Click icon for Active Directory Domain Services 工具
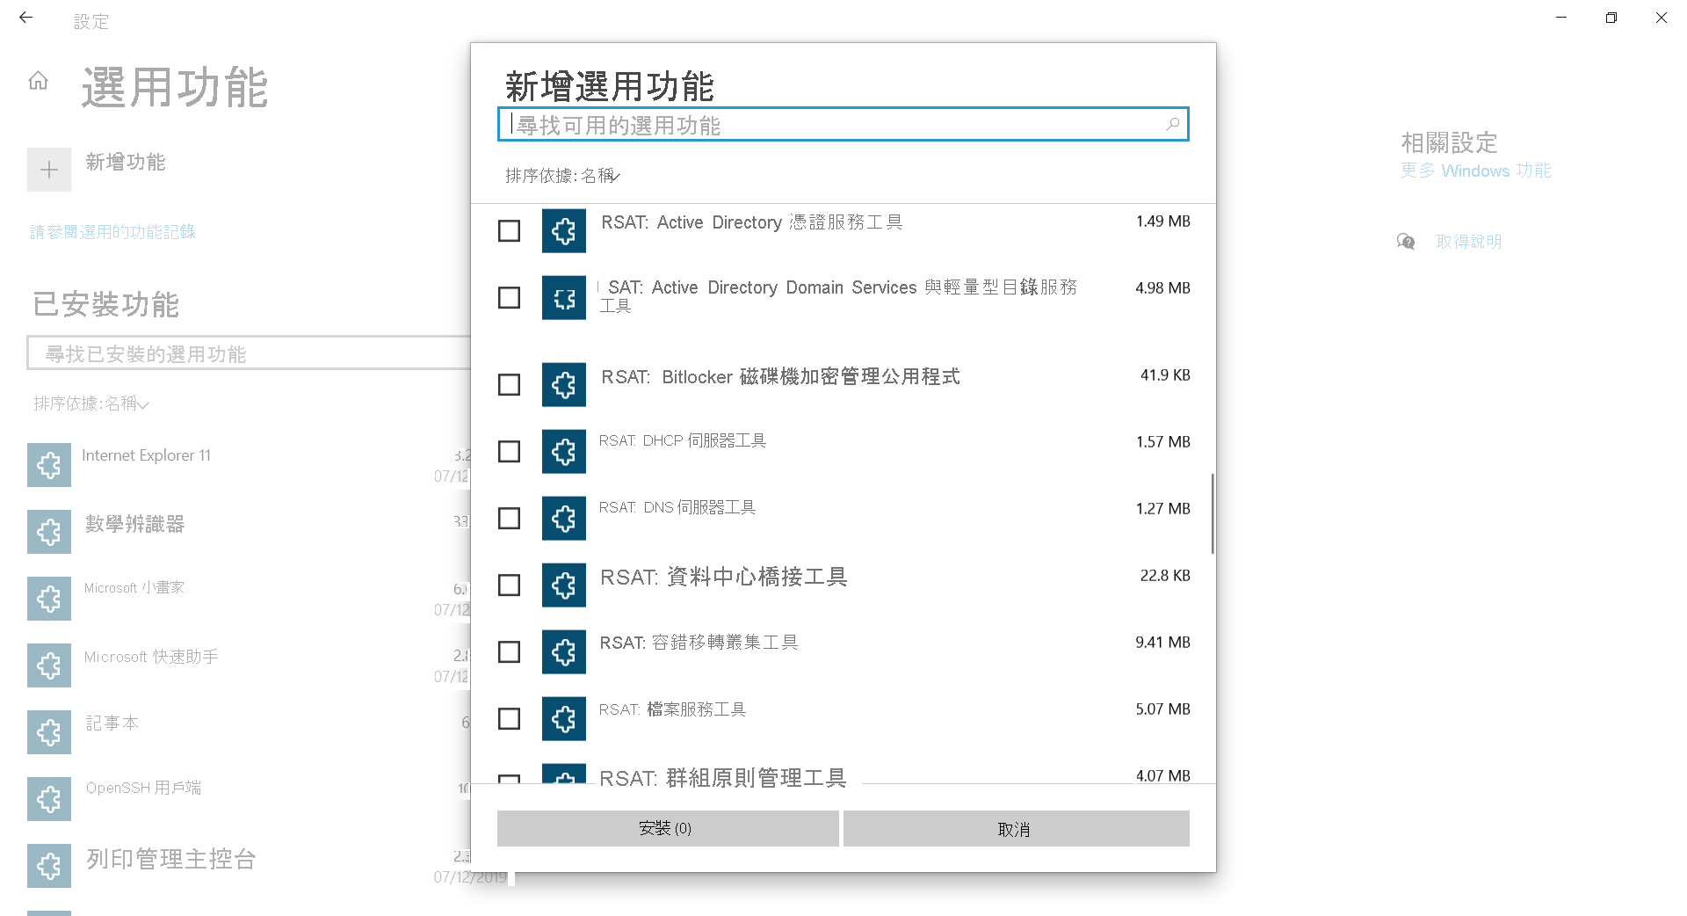The image size is (1687, 916). [564, 298]
